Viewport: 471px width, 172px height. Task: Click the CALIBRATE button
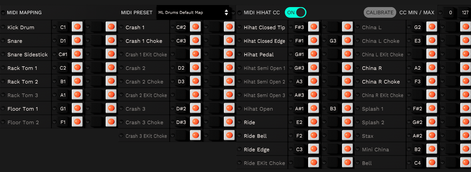(x=380, y=12)
